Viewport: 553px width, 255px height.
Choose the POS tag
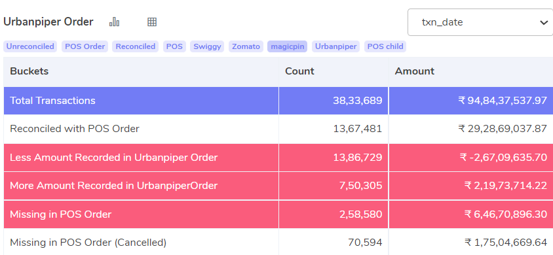tap(174, 46)
